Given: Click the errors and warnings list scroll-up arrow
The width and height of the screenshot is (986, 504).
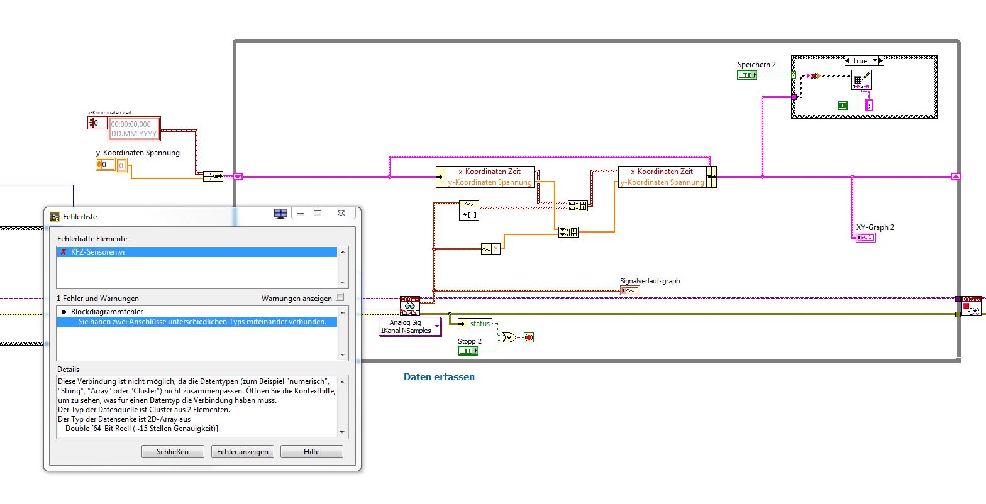Looking at the screenshot, I should point(343,312).
